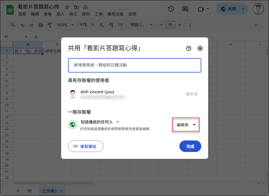This screenshot has width=269, height=196.
Task: Click the 複製連結 button
Action: (86, 146)
